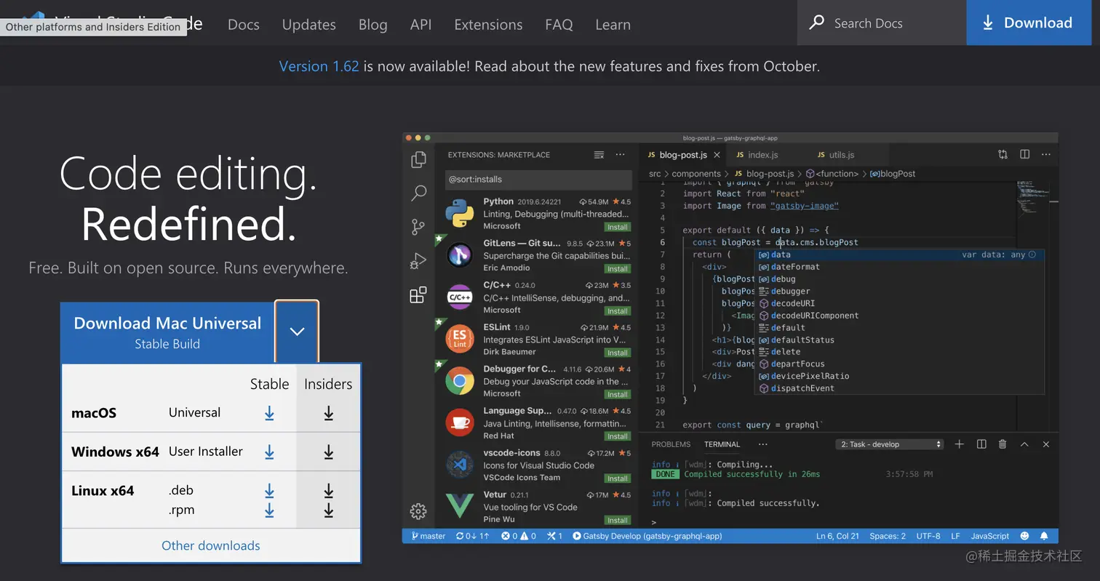Click 'Spaces: 2' in the status bar

click(888, 536)
